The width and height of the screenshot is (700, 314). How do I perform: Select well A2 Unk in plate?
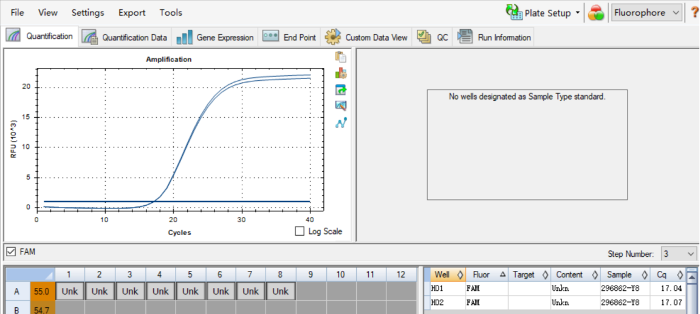pyautogui.click(x=100, y=292)
